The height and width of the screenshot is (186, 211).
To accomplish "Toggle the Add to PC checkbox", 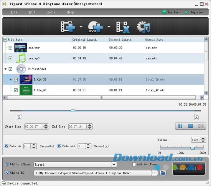I will coord(7,173).
